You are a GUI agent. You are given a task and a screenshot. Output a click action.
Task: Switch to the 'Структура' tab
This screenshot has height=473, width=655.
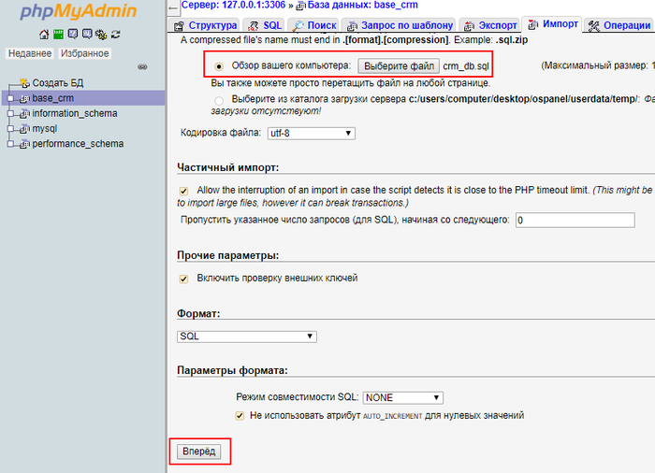tap(207, 25)
